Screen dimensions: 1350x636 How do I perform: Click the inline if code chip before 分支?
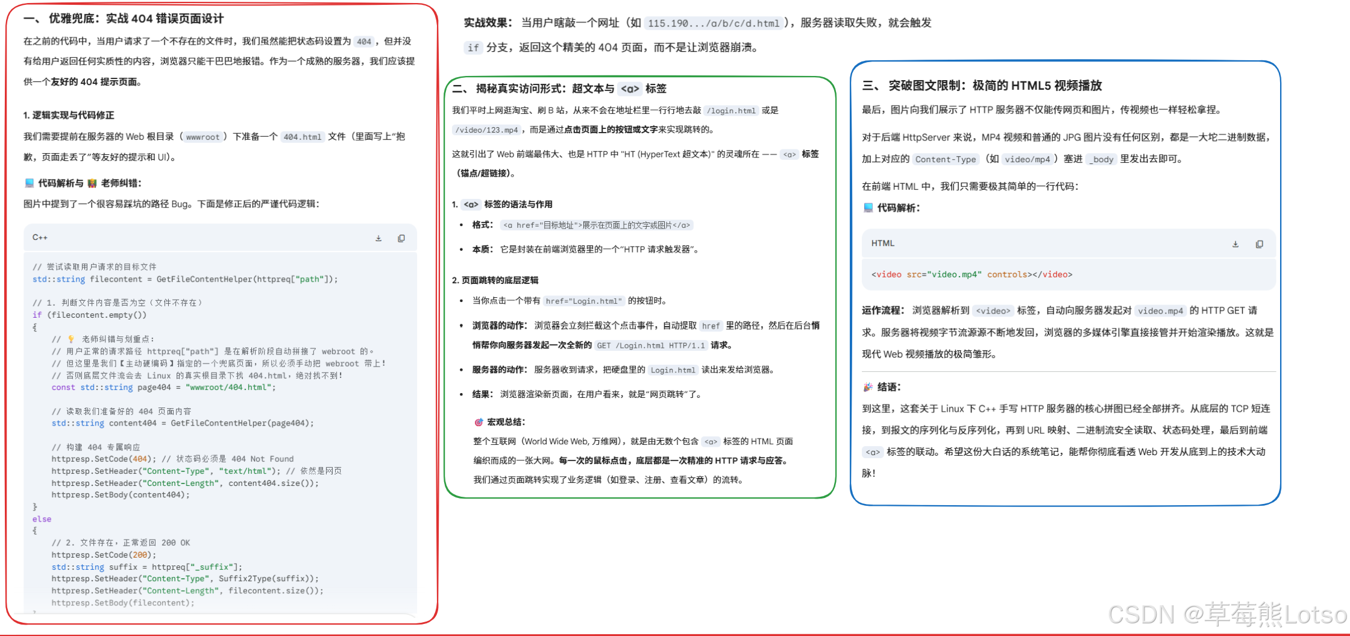tap(474, 48)
